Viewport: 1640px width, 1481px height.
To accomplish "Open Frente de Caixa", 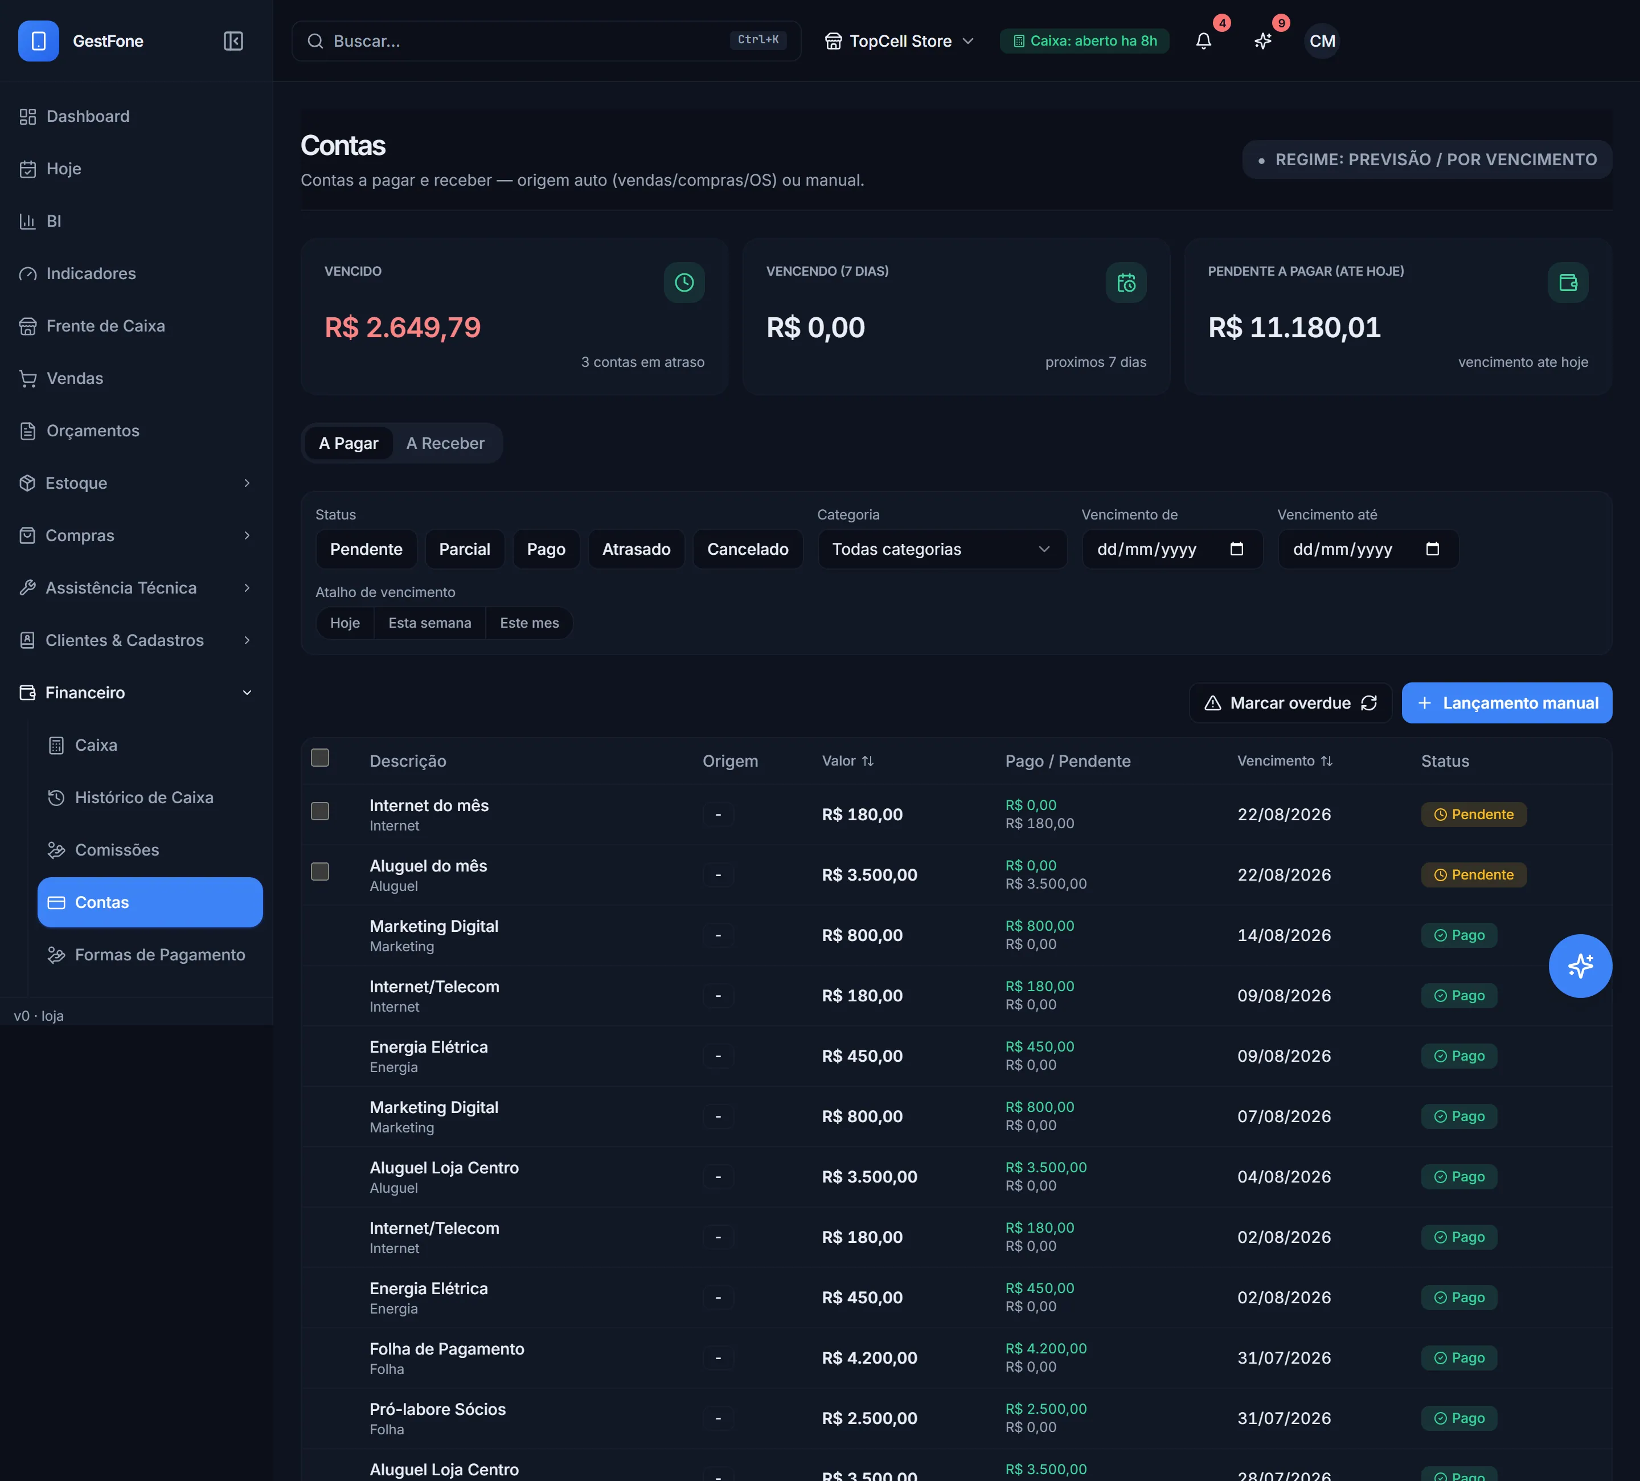I will [x=136, y=326].
